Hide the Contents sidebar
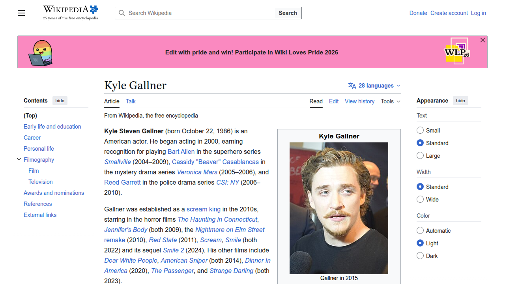Viewport: 505px width, 284px height. point(60,101)
